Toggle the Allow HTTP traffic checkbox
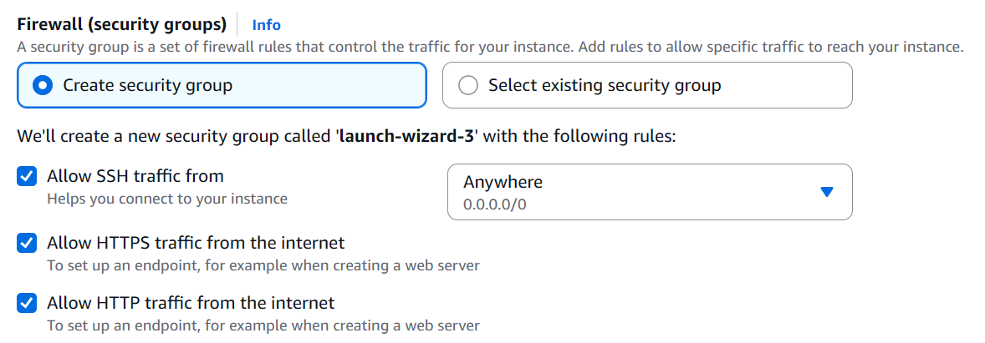Viewport: 985px width, 343px height. tap(28, 303)
